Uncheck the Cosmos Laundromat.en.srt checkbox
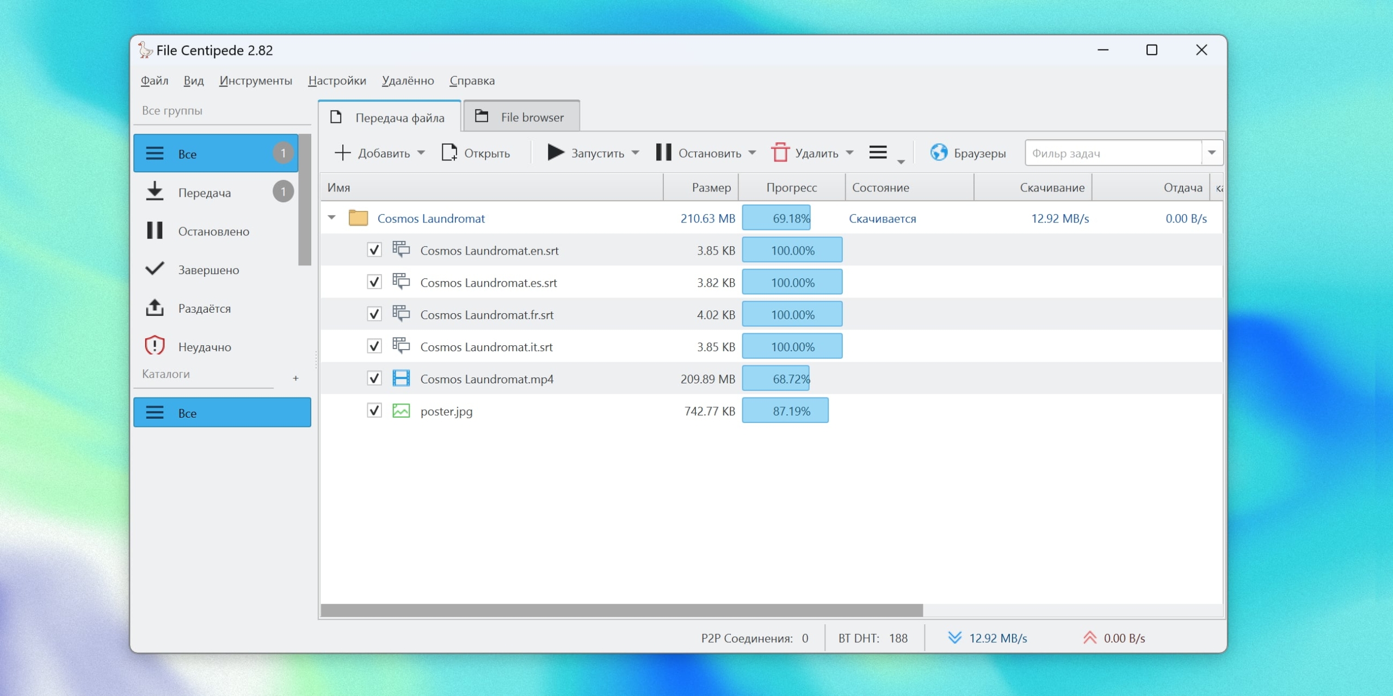Image resolution: width=1393 pixels, height=696 pixels. point(374,250)
